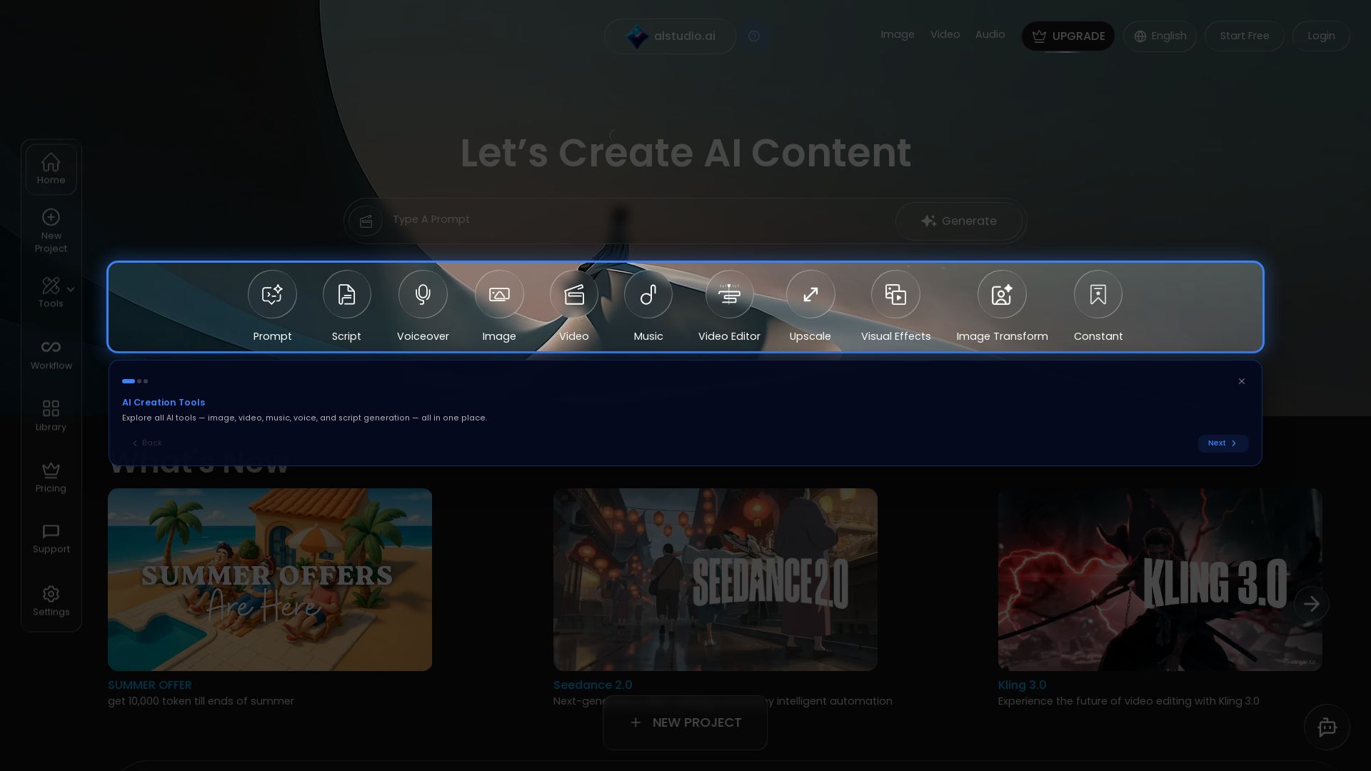The height and width of the screenshot is (771, 1371).
Task: Click the tour description starting "Explore all AI tools"
Action: coord(304,418)
